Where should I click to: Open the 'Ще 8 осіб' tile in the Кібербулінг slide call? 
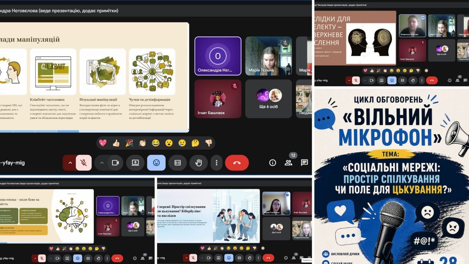coord(276,229)
